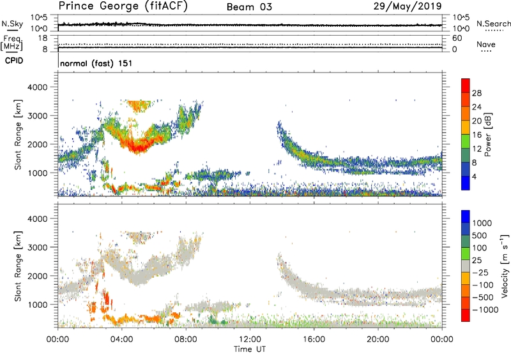Image resolution: width=511 pixels, height=353 pixels.
Task: Click the 'Time UT' axis label
Action: click(x=250, y=349)
